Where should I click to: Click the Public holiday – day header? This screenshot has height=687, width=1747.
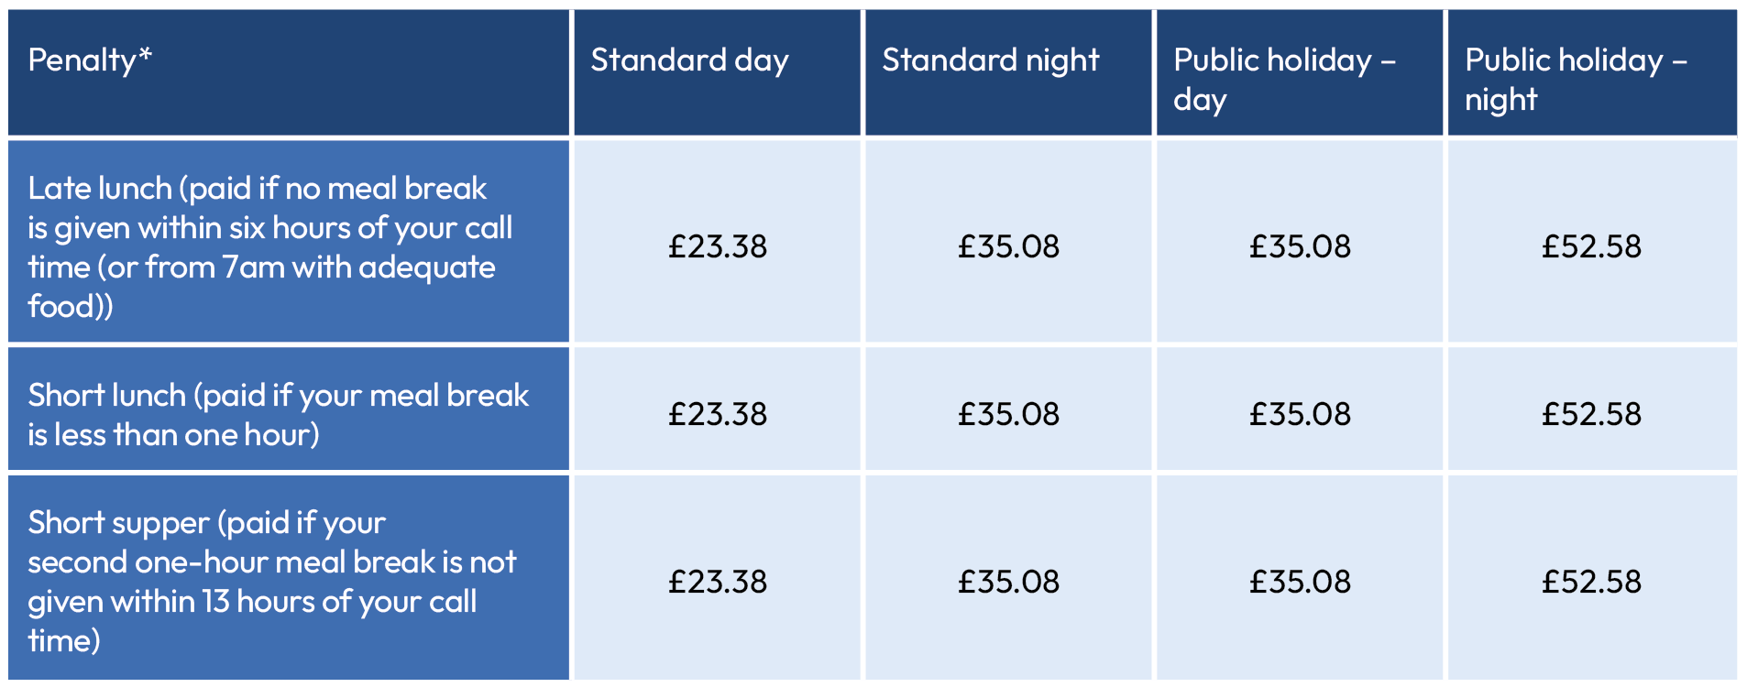point(1283,79)
